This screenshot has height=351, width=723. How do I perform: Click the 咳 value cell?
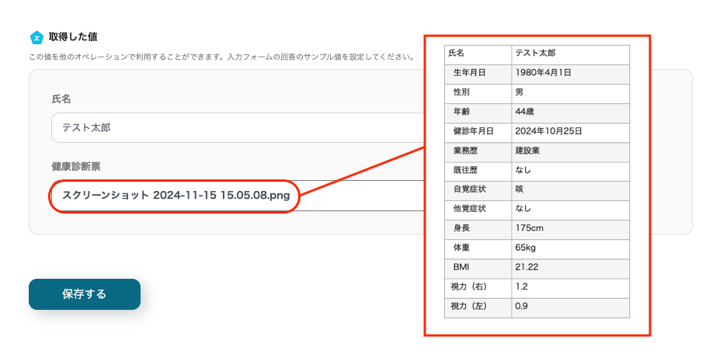(x=570, y=191)
